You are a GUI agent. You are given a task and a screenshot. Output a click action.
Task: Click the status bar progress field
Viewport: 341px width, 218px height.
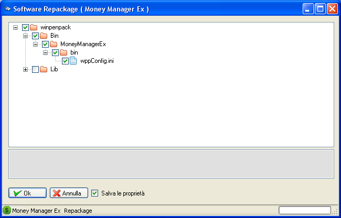[x=305, y=210]
